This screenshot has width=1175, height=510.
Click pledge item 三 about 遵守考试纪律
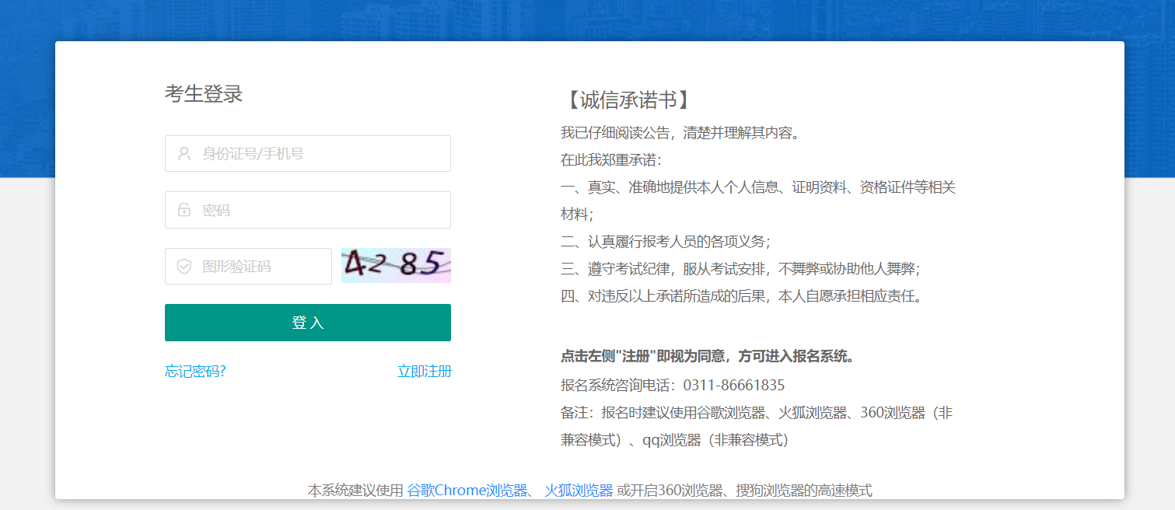[740, 269]
